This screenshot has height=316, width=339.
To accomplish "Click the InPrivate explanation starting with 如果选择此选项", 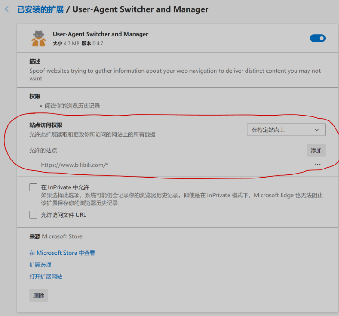I will (x=182, y=199).
